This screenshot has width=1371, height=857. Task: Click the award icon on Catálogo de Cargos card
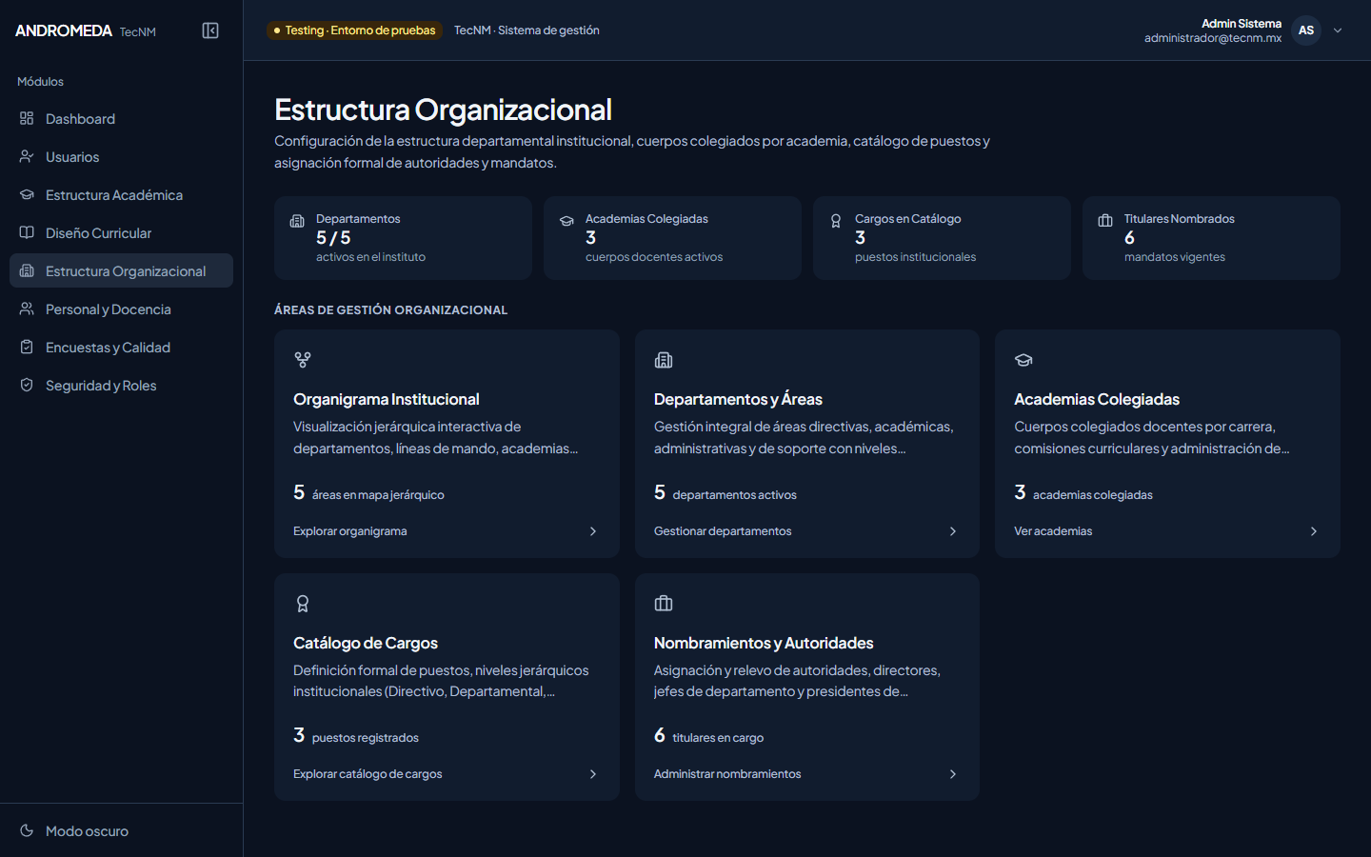click(x=303, y=604)
